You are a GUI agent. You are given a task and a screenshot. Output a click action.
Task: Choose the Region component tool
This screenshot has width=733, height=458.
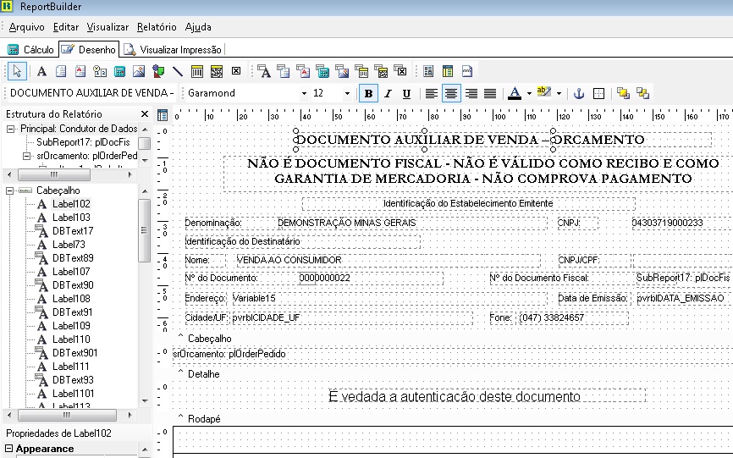click(x=428, y=71)
